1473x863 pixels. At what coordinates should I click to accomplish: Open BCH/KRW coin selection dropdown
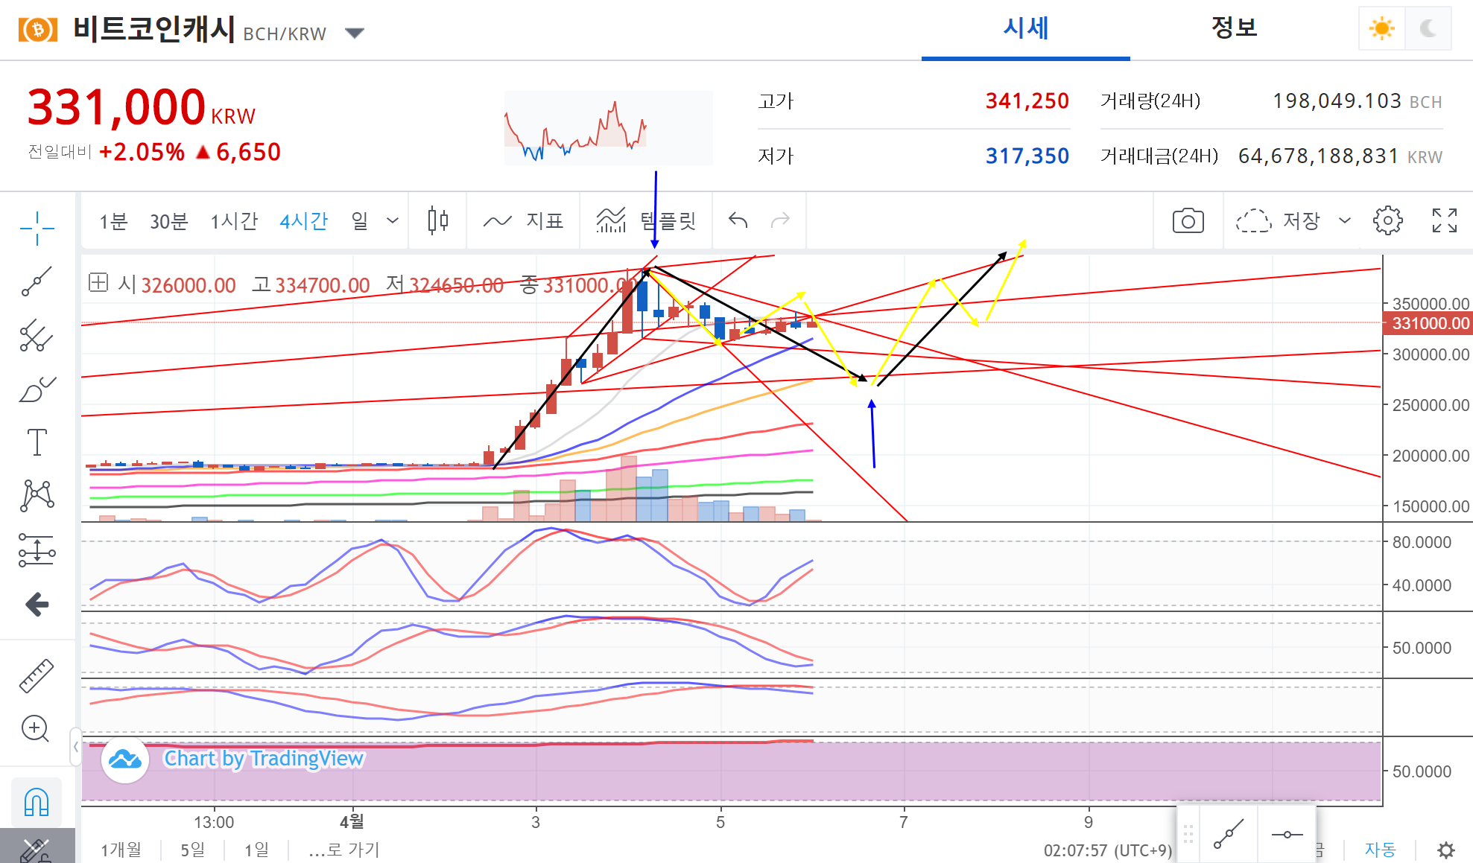coord(355,33)
